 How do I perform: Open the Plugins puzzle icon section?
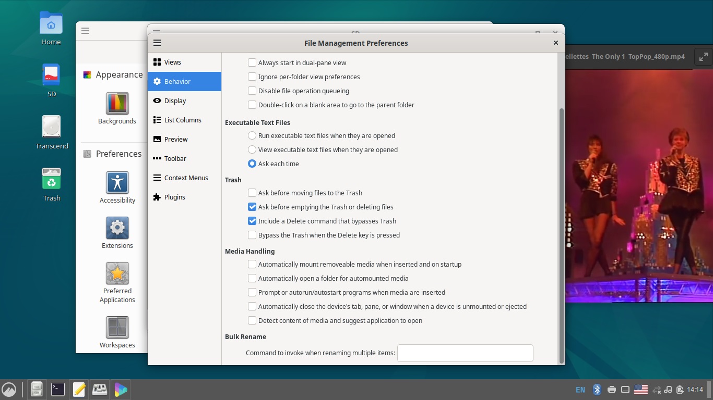(x=157, y=197)
